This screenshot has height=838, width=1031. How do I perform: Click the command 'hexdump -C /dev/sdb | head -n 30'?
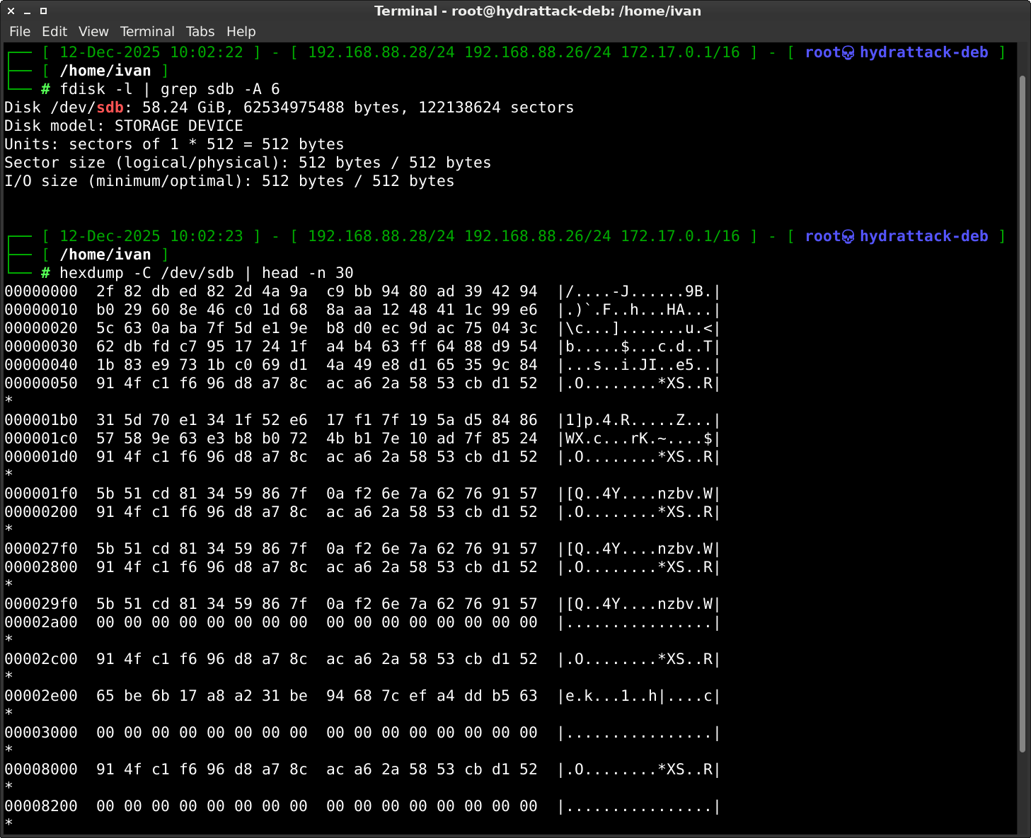[x=207, y=273]
